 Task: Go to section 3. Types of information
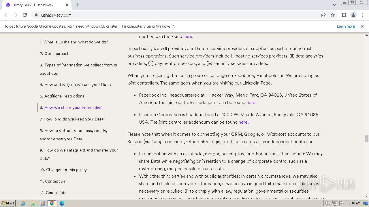pos(79,69)
